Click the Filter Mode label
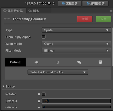Image resolution: width=113 pixels, height=111 pixels. point(13,50)
